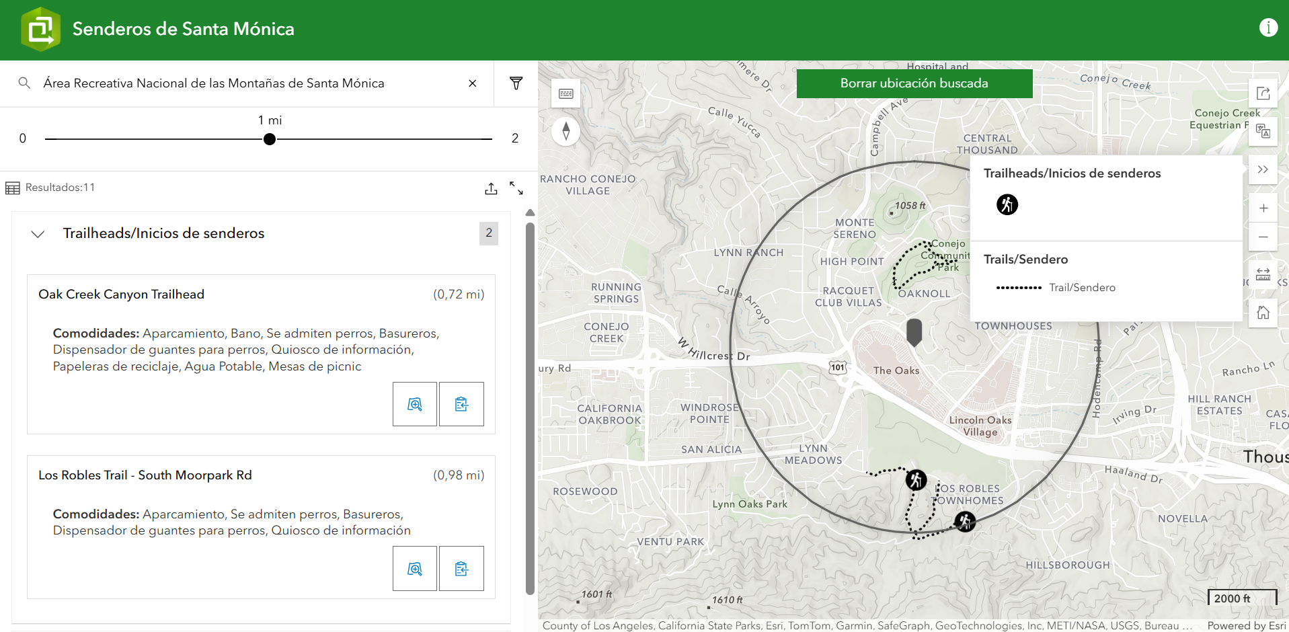Zoom in on the map
Screen dimensions: 1289x632
[x=1263, y=208]
